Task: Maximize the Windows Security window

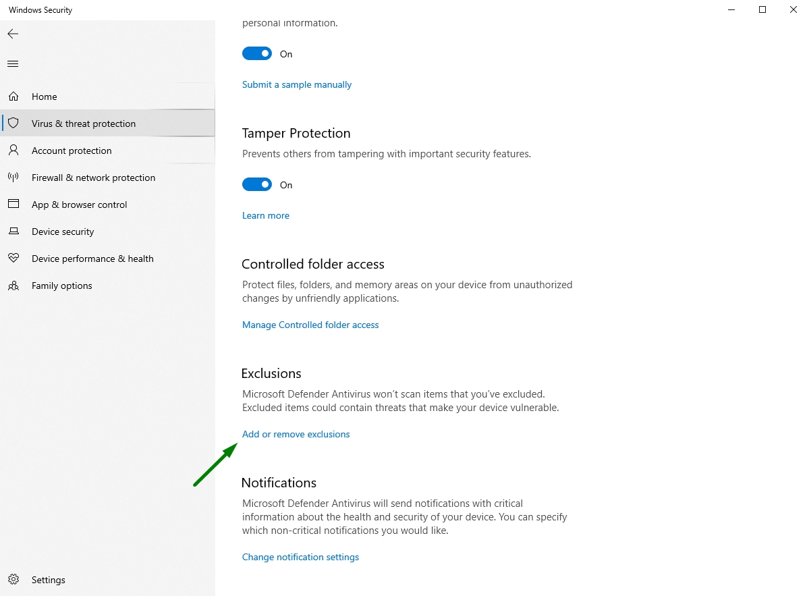Action: pos(762,9)
